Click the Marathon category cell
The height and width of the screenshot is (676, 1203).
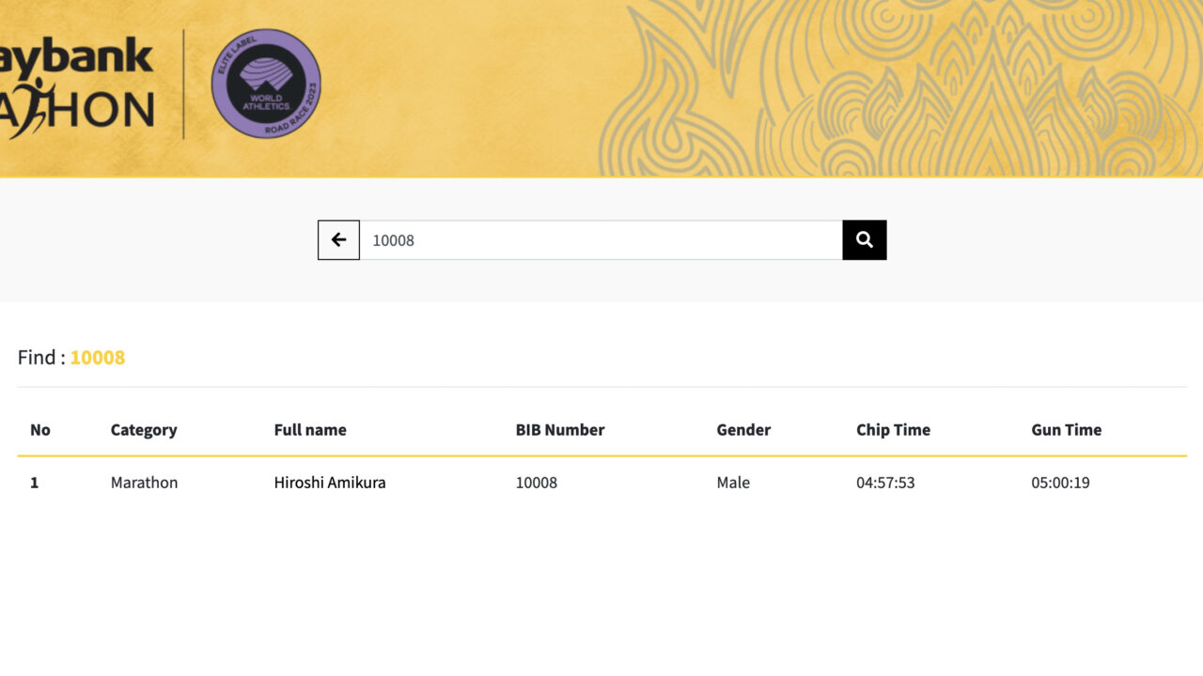pyautogui.click(x=144, y=483)
